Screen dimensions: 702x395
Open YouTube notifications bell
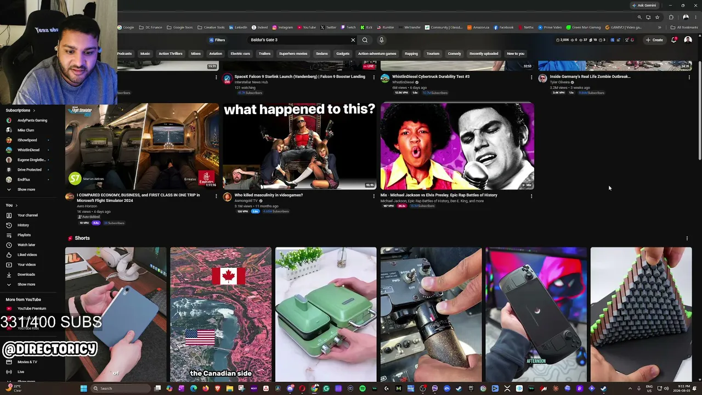click(674, 40)
